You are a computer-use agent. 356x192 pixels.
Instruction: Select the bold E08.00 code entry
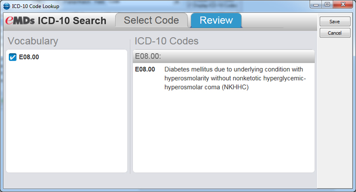pos(145,70)
